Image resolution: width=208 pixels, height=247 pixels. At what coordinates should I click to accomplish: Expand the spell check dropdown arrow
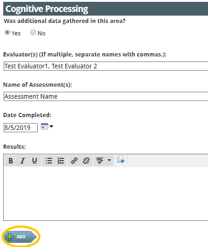coord(109,160)
